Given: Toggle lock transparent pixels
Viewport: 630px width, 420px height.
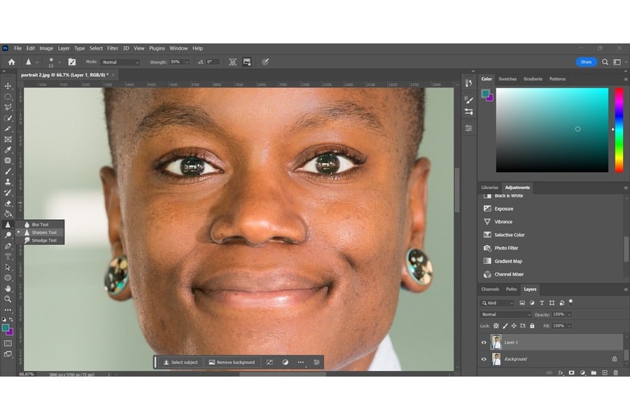Looking at the screenshot, I should [x=496, y=326].
